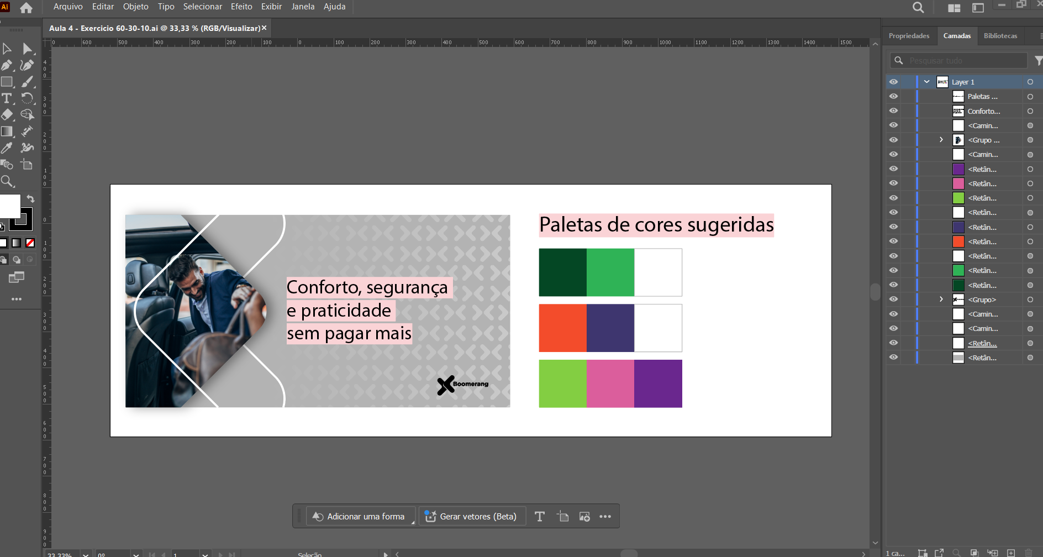This screenshot has height=557, width=1043.
Task: Open the arrange documents icon
Action: click(x=954, y=8)
